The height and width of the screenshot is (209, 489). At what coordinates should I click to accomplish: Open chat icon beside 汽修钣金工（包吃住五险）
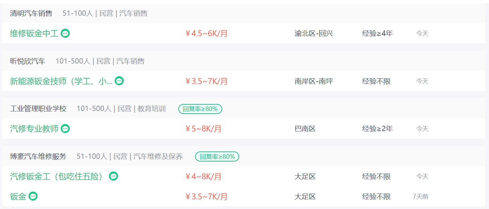pos(114,176)
